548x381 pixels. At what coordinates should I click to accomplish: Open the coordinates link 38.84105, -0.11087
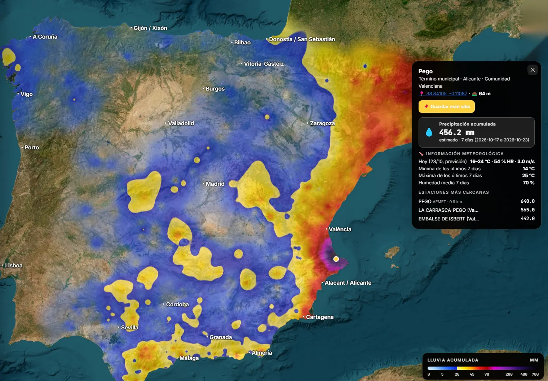click(x=446, y=94)
